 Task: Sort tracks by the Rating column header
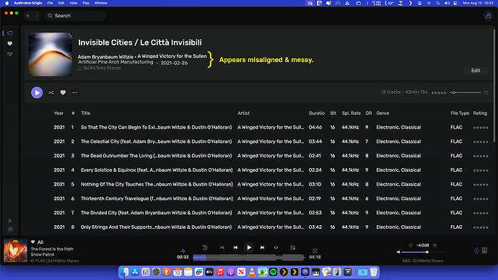480,113
